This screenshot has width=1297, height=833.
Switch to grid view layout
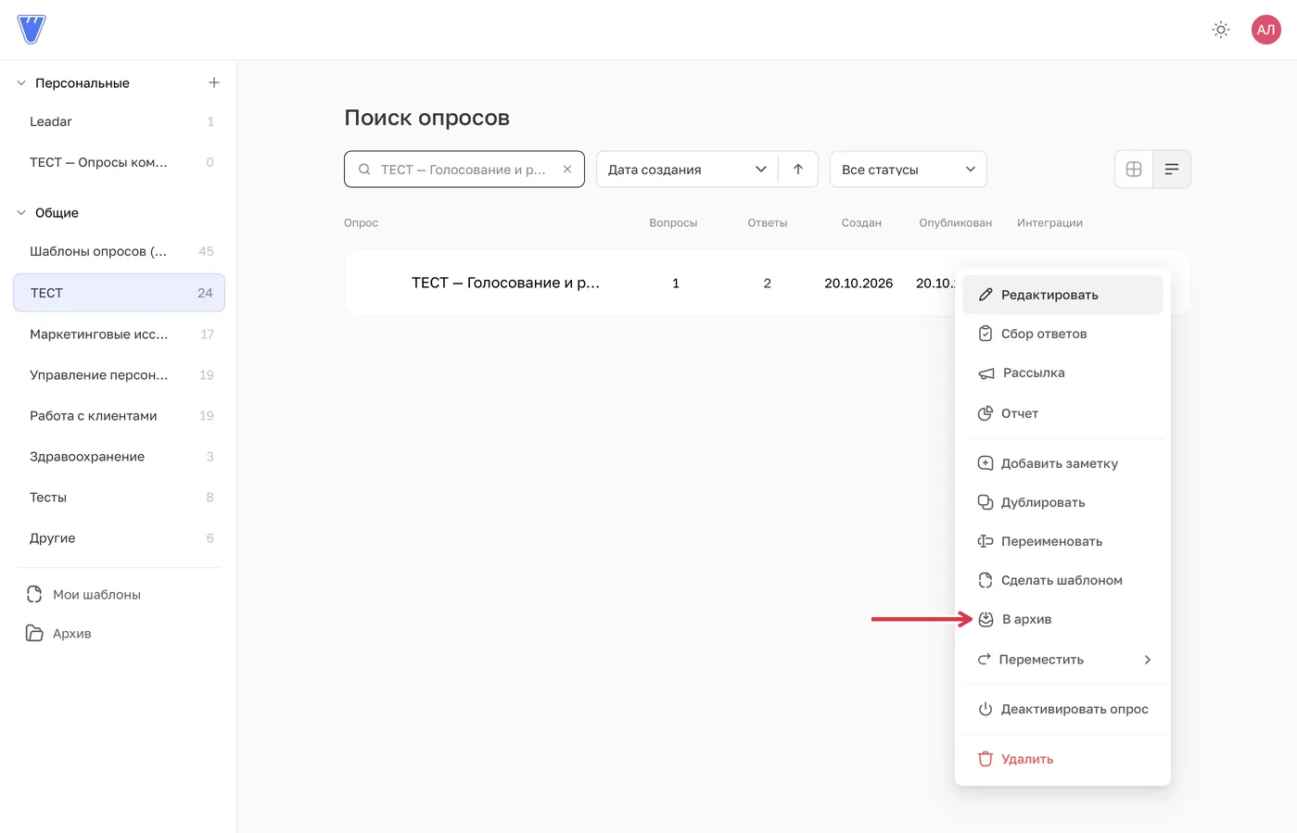pyautogui.click(x=1134, y=169)
